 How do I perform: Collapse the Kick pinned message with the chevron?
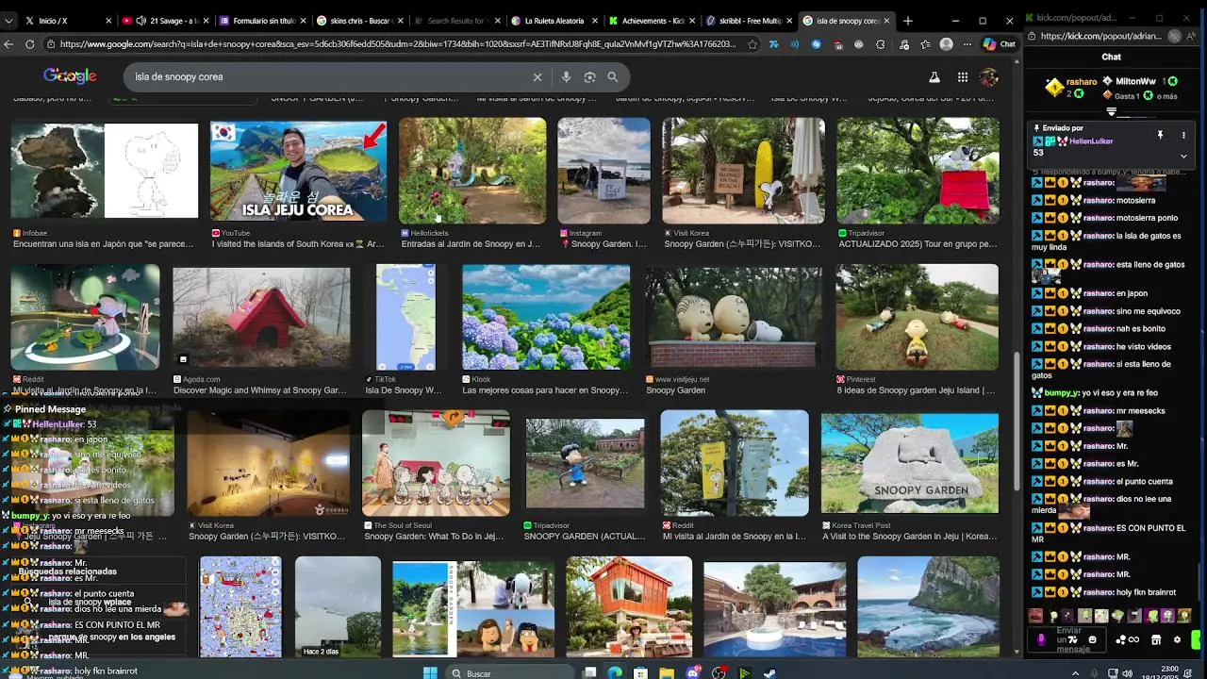(x=1183, y=157)
